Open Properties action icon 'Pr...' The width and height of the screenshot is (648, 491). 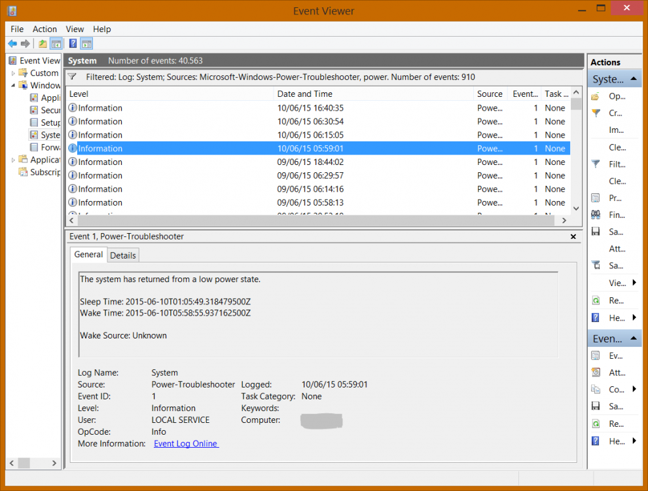point(596,198)
